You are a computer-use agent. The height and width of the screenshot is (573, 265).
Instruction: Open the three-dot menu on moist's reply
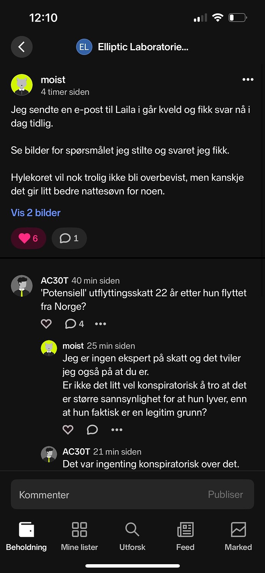117,429
